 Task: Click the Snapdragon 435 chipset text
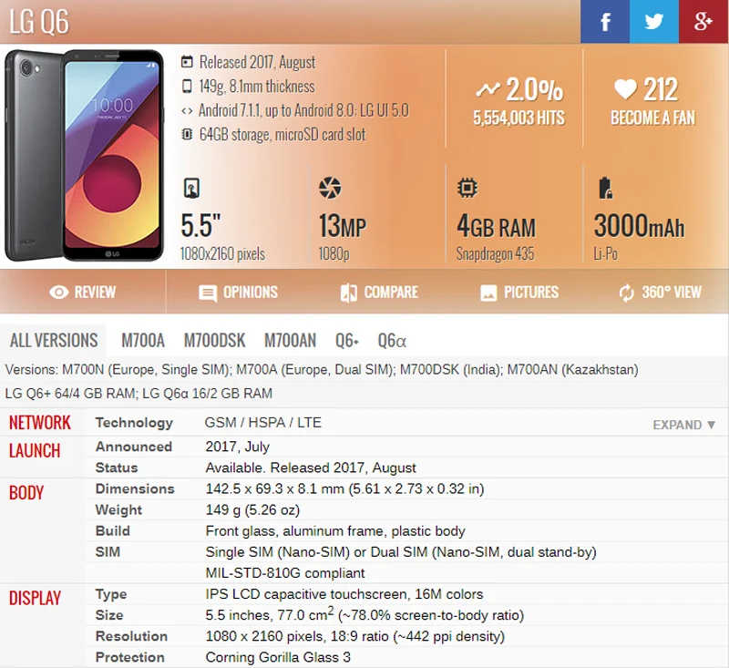(x=495, y=254)
